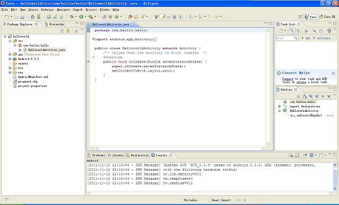339x205 pixels.
Task: Click the Open Perspective icon
Action: pos(300,17)
